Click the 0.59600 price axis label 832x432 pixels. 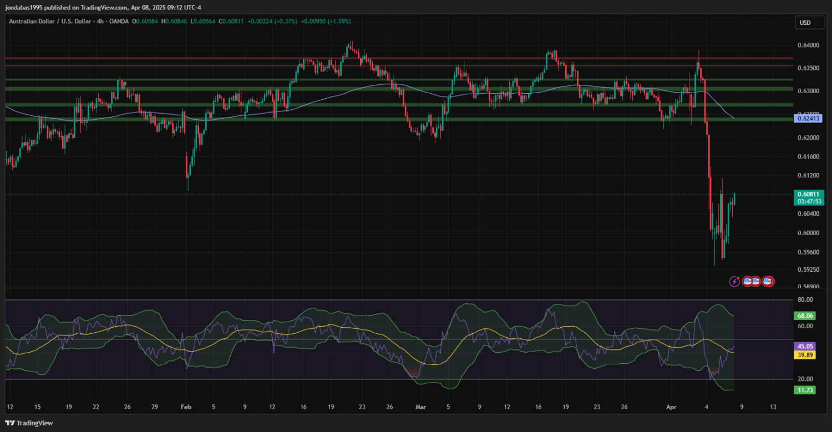click(808, 252)
